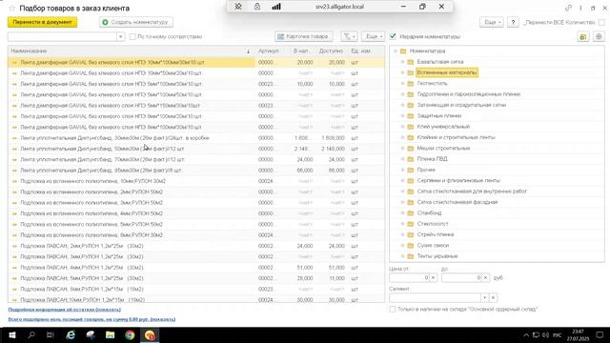
Task: Open the 'Сегмент' dropdown arrow
Action: tap(484, 298)
